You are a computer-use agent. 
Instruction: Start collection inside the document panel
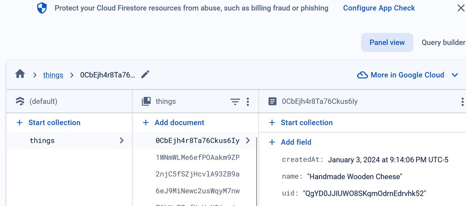coord(301,123)
